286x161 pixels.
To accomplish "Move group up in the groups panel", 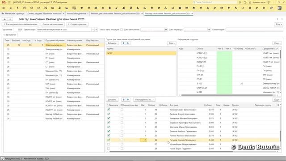I will tap(123, 43).
